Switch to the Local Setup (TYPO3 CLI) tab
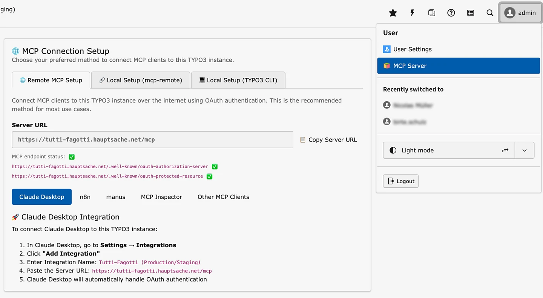Viewport: 543px width, 298px height. 238,80
